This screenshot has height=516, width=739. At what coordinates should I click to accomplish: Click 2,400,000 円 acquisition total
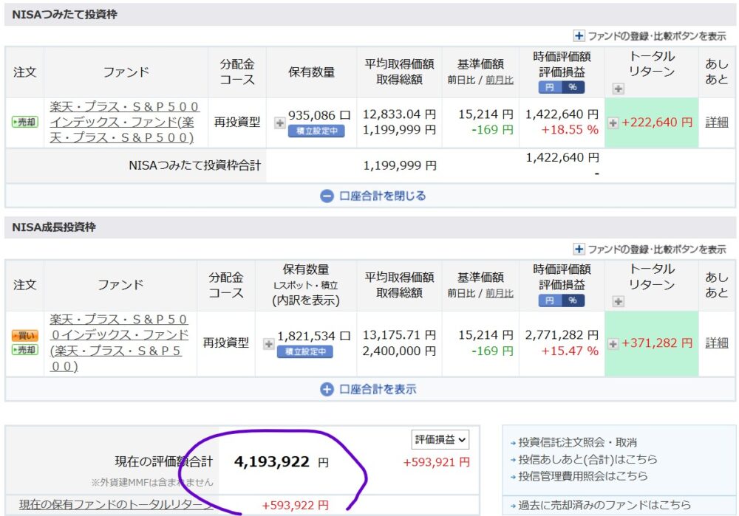pos(399,351)
